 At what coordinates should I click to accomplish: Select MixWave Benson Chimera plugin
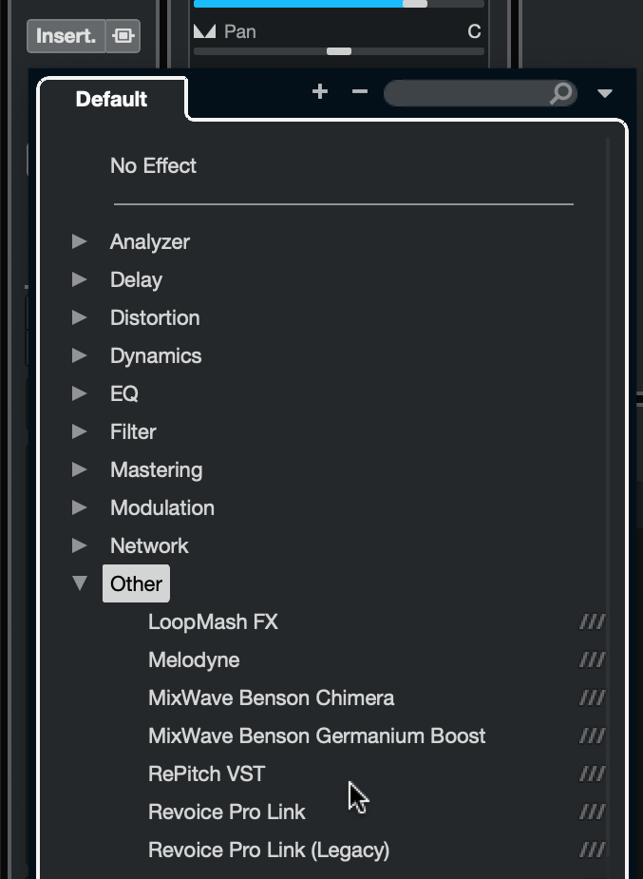[x=271, y=698]
